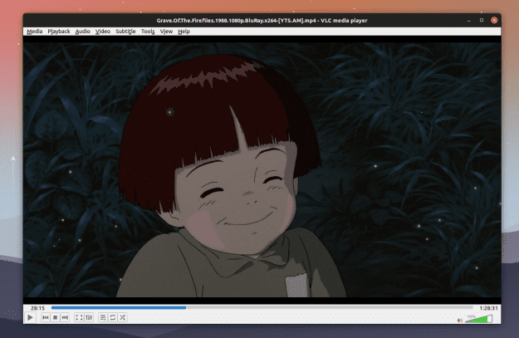519x338 pixels.
Task: Mute audio via speaker icon
Action: (460, 320)
